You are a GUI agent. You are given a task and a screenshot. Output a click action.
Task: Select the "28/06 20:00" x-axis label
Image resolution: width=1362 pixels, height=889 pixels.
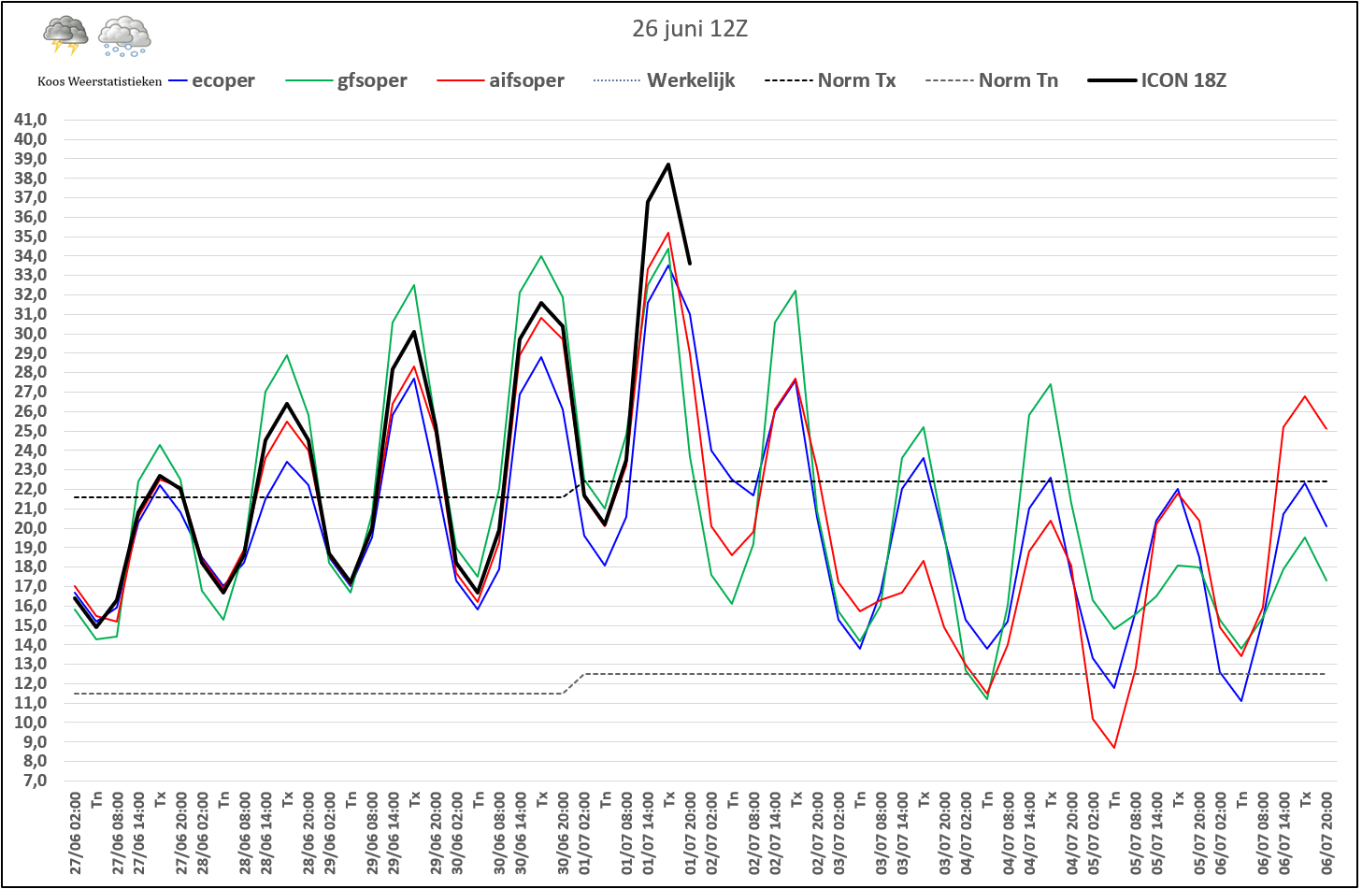point(308,834)
